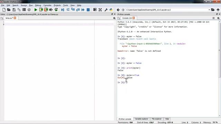The height and width of the screenshot is (124, 221).
Task: Open the Debug menu
Action: (x=38, y=6)
